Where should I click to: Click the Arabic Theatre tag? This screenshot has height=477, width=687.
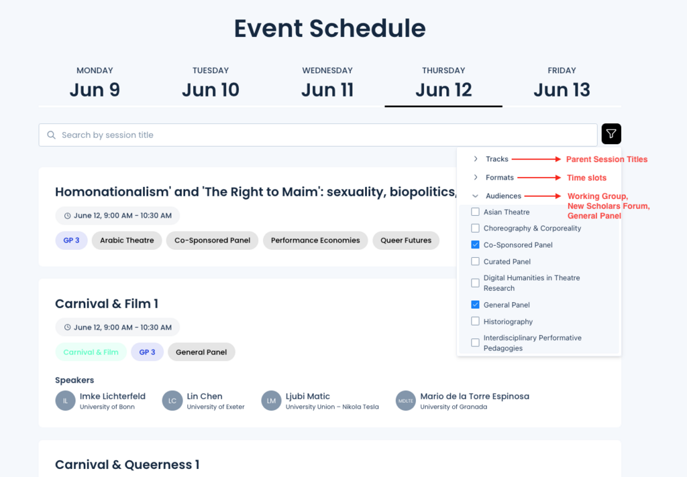click(127, 241)
